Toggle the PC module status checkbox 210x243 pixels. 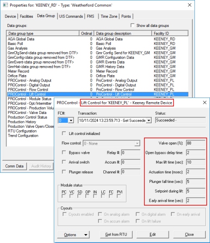63,196
